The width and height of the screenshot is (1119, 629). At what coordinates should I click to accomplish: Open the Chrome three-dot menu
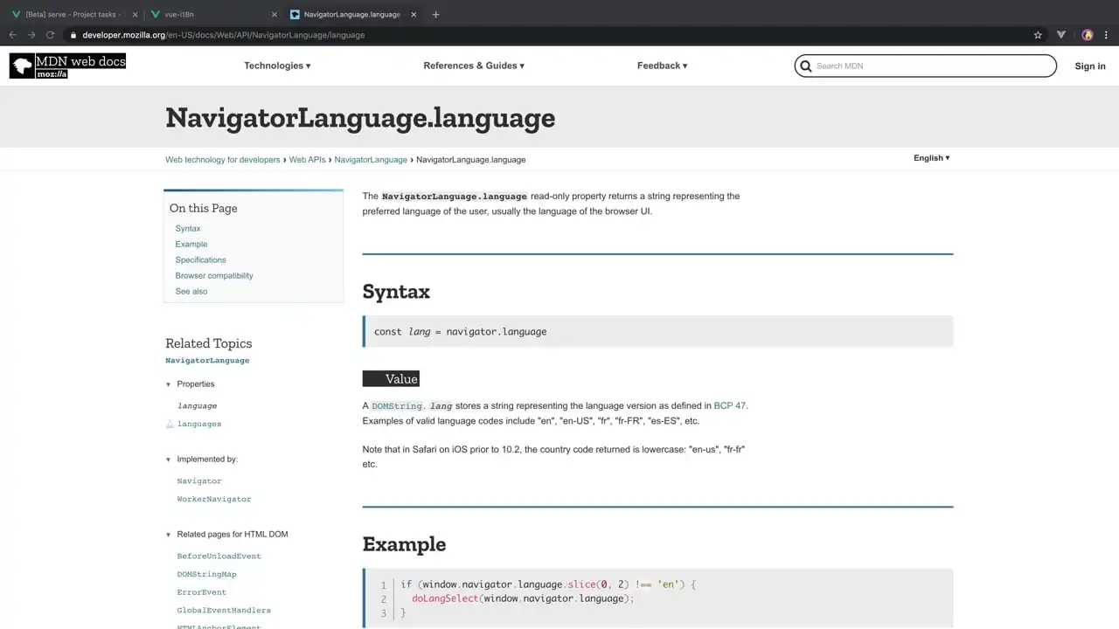pyautogui.click(x=1107, y=35)
